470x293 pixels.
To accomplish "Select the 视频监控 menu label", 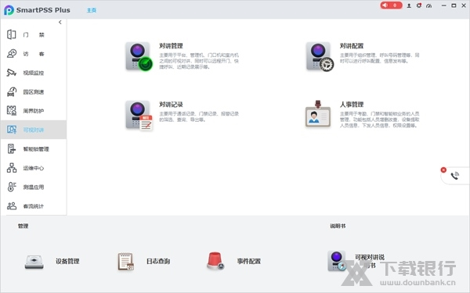I will pyautogui.click(x=34, y=73).
